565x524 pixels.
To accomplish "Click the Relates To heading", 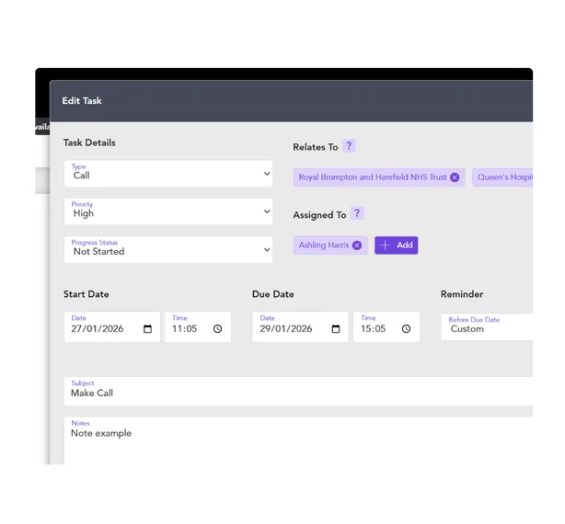I will (316, 147).
